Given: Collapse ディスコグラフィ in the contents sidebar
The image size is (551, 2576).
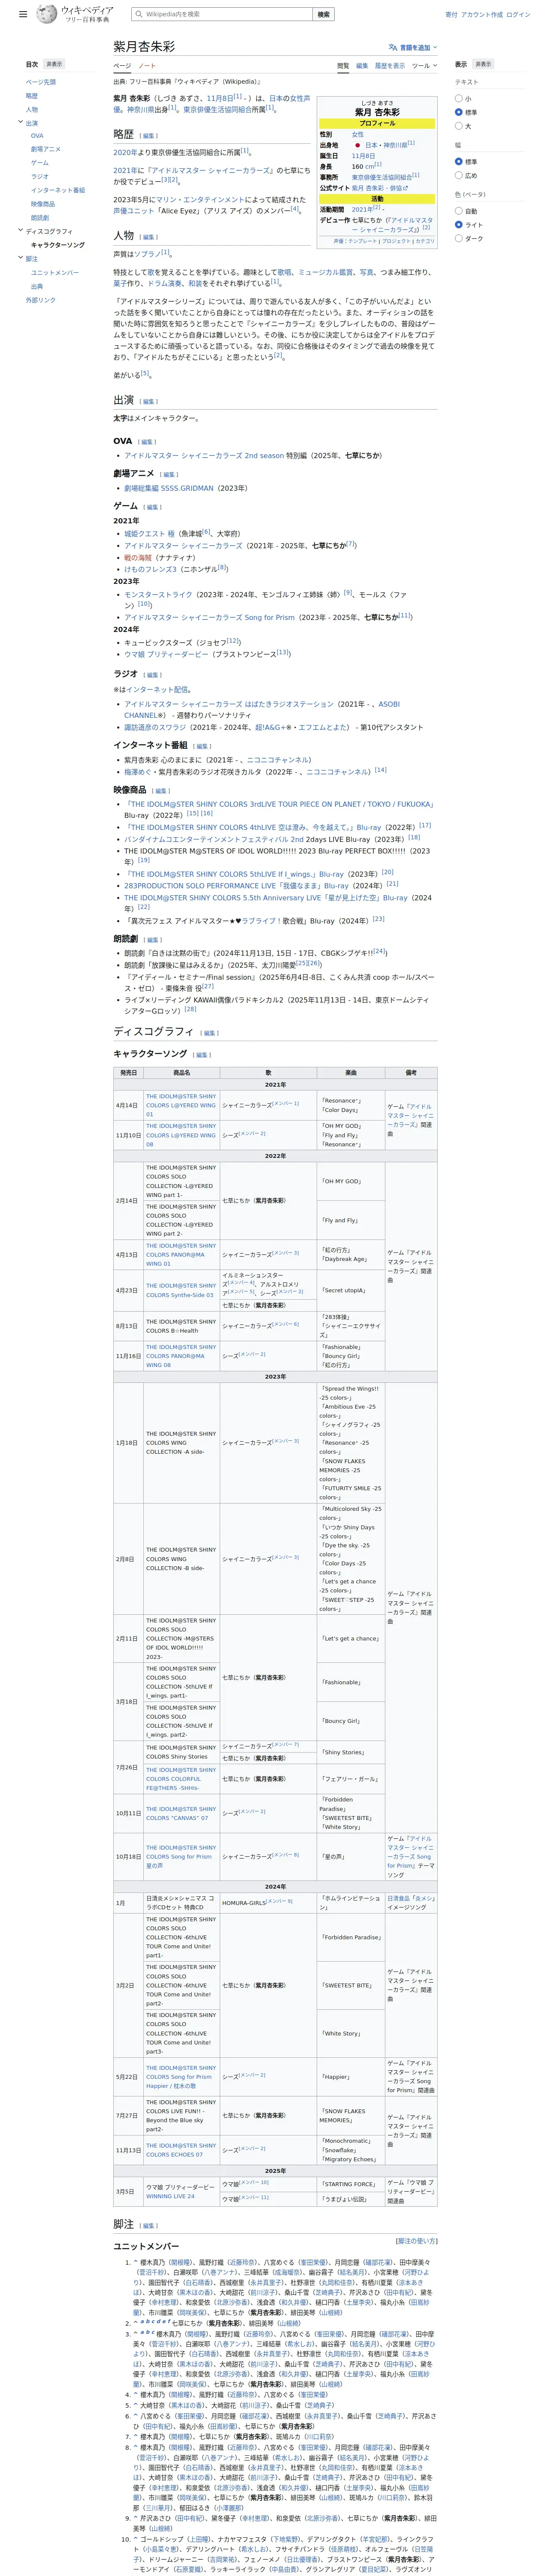Looking at the screenshot, I should click(x=20, y=231).
